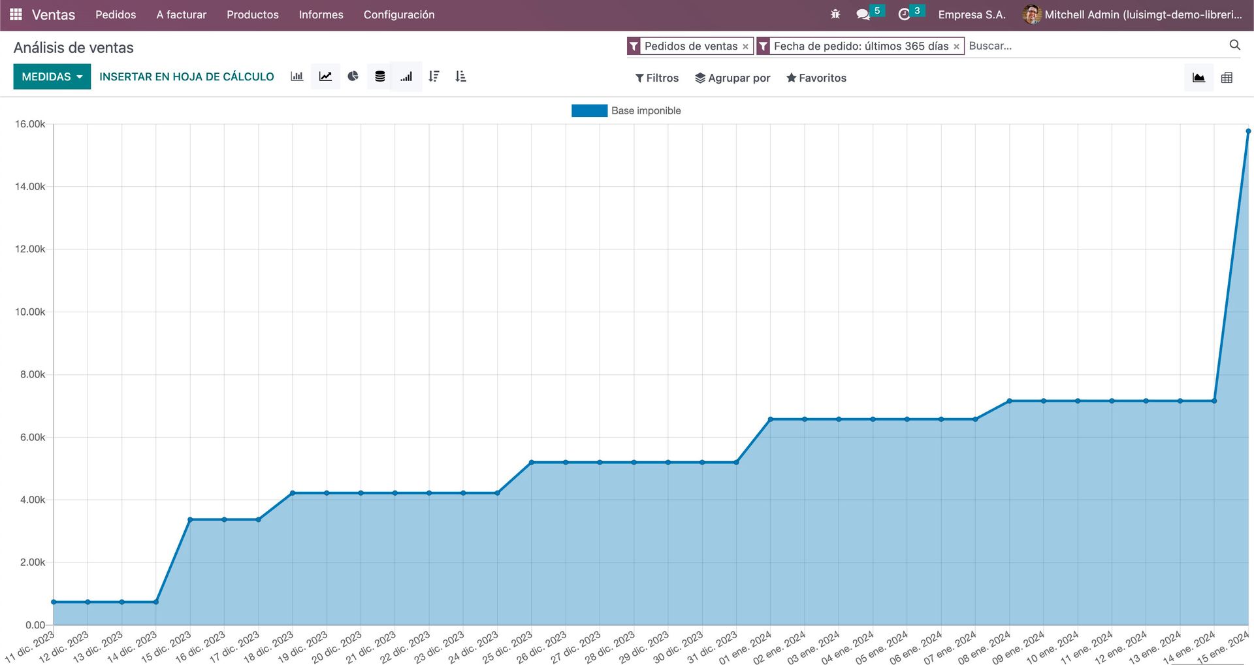
Task: Open the debug bug icon menu
Action: point(835,14)
